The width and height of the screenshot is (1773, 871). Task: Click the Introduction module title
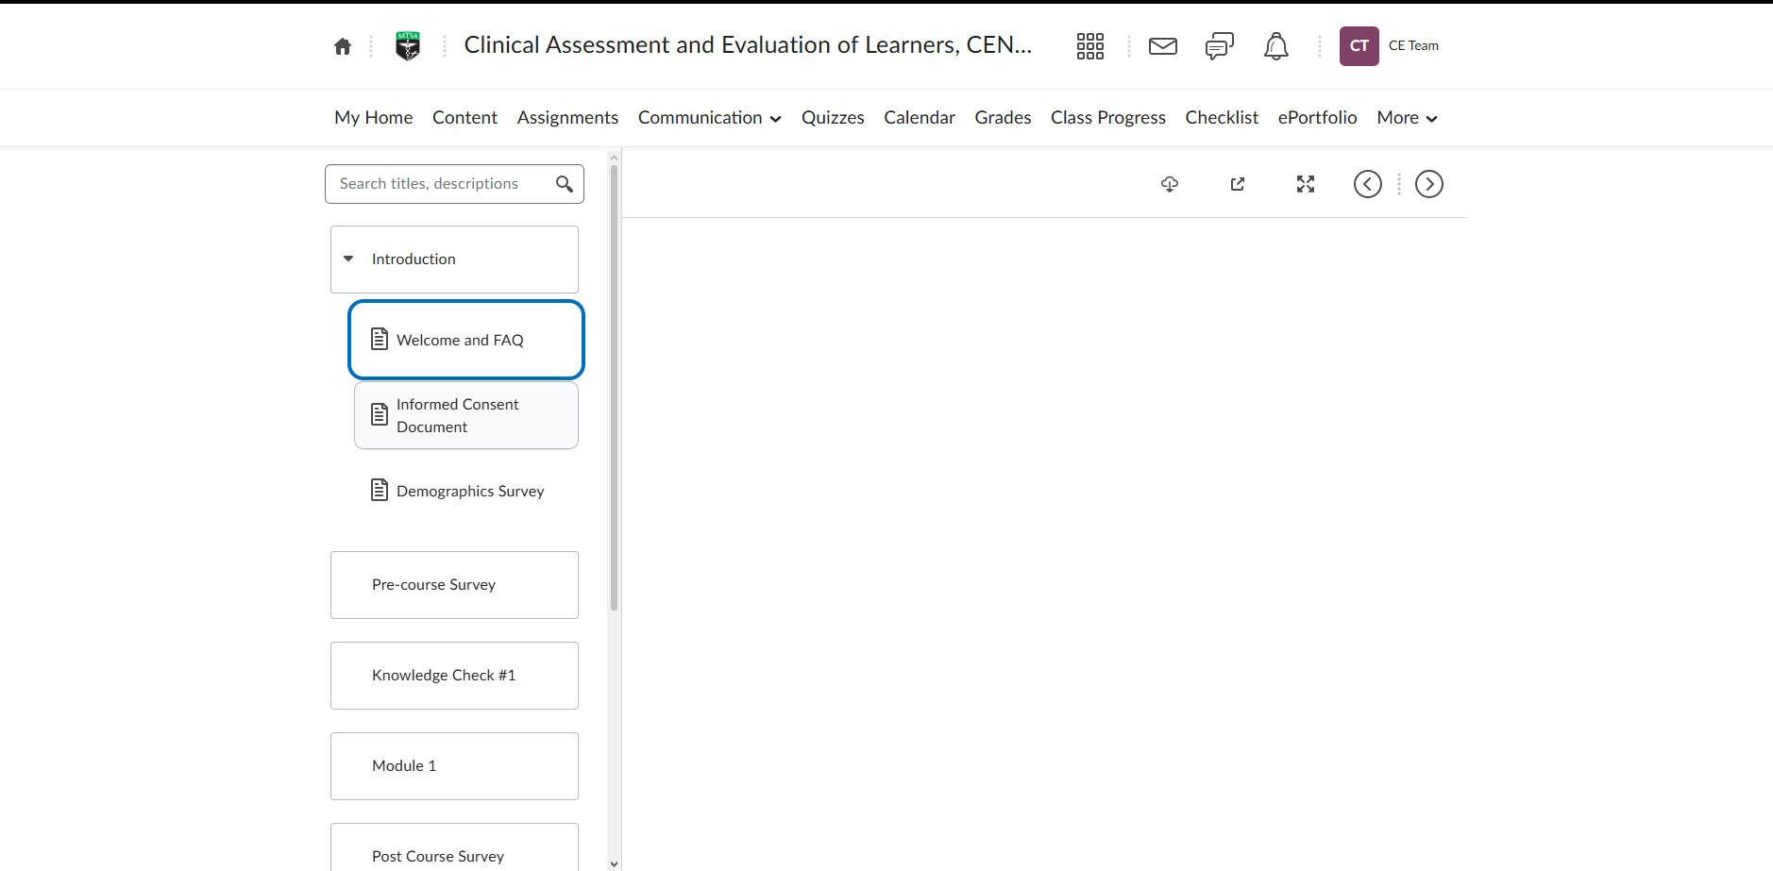point(414,259)
